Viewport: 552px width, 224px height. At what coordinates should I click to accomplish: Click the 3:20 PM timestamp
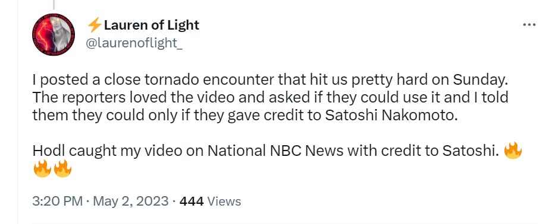click(58, 201)
